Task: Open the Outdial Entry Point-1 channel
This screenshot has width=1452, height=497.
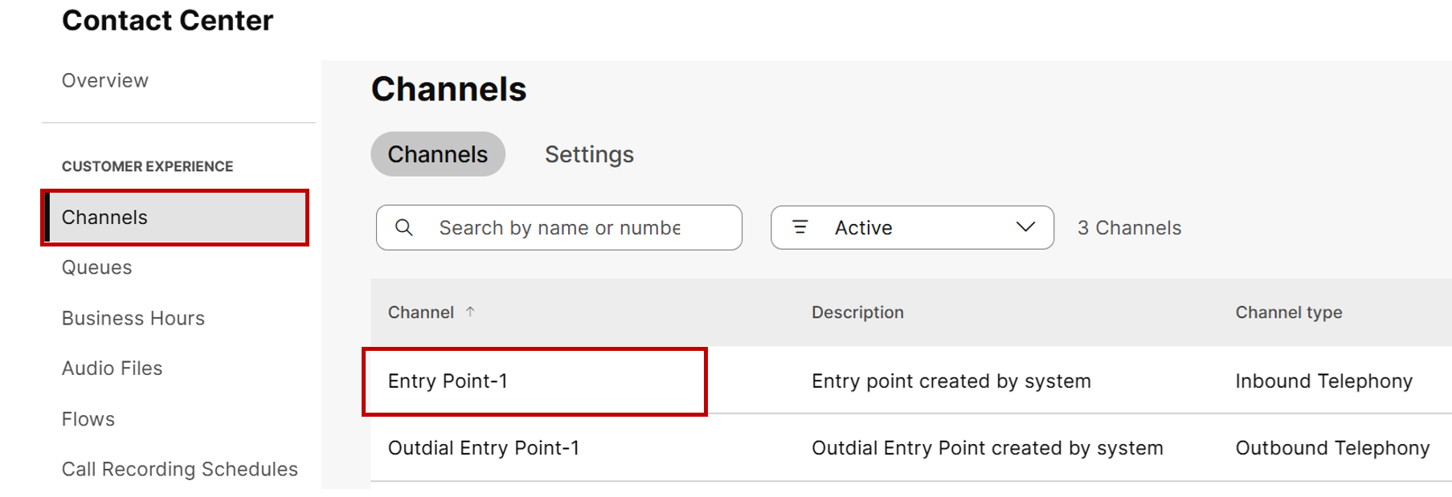Action: tap(484, 448)
